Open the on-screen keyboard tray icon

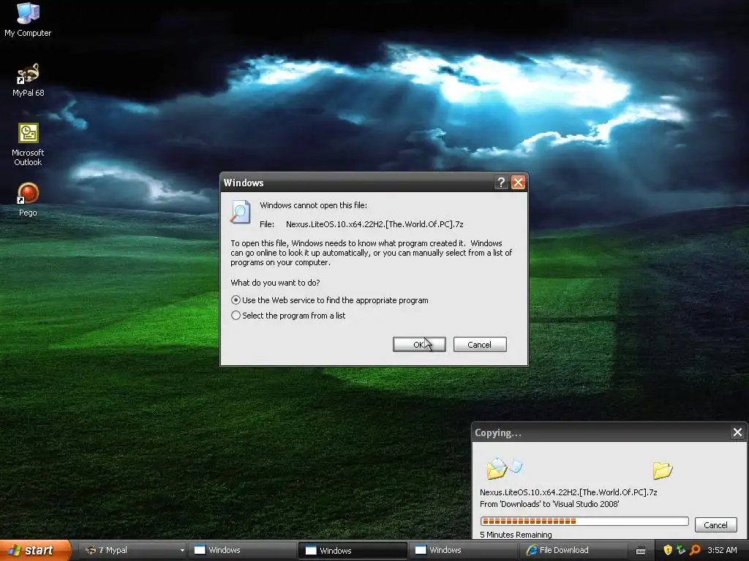641,551
